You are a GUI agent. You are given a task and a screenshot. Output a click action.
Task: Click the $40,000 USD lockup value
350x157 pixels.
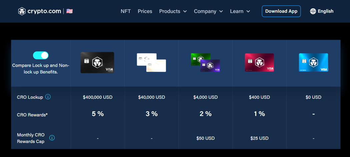[x=152, y=97]
